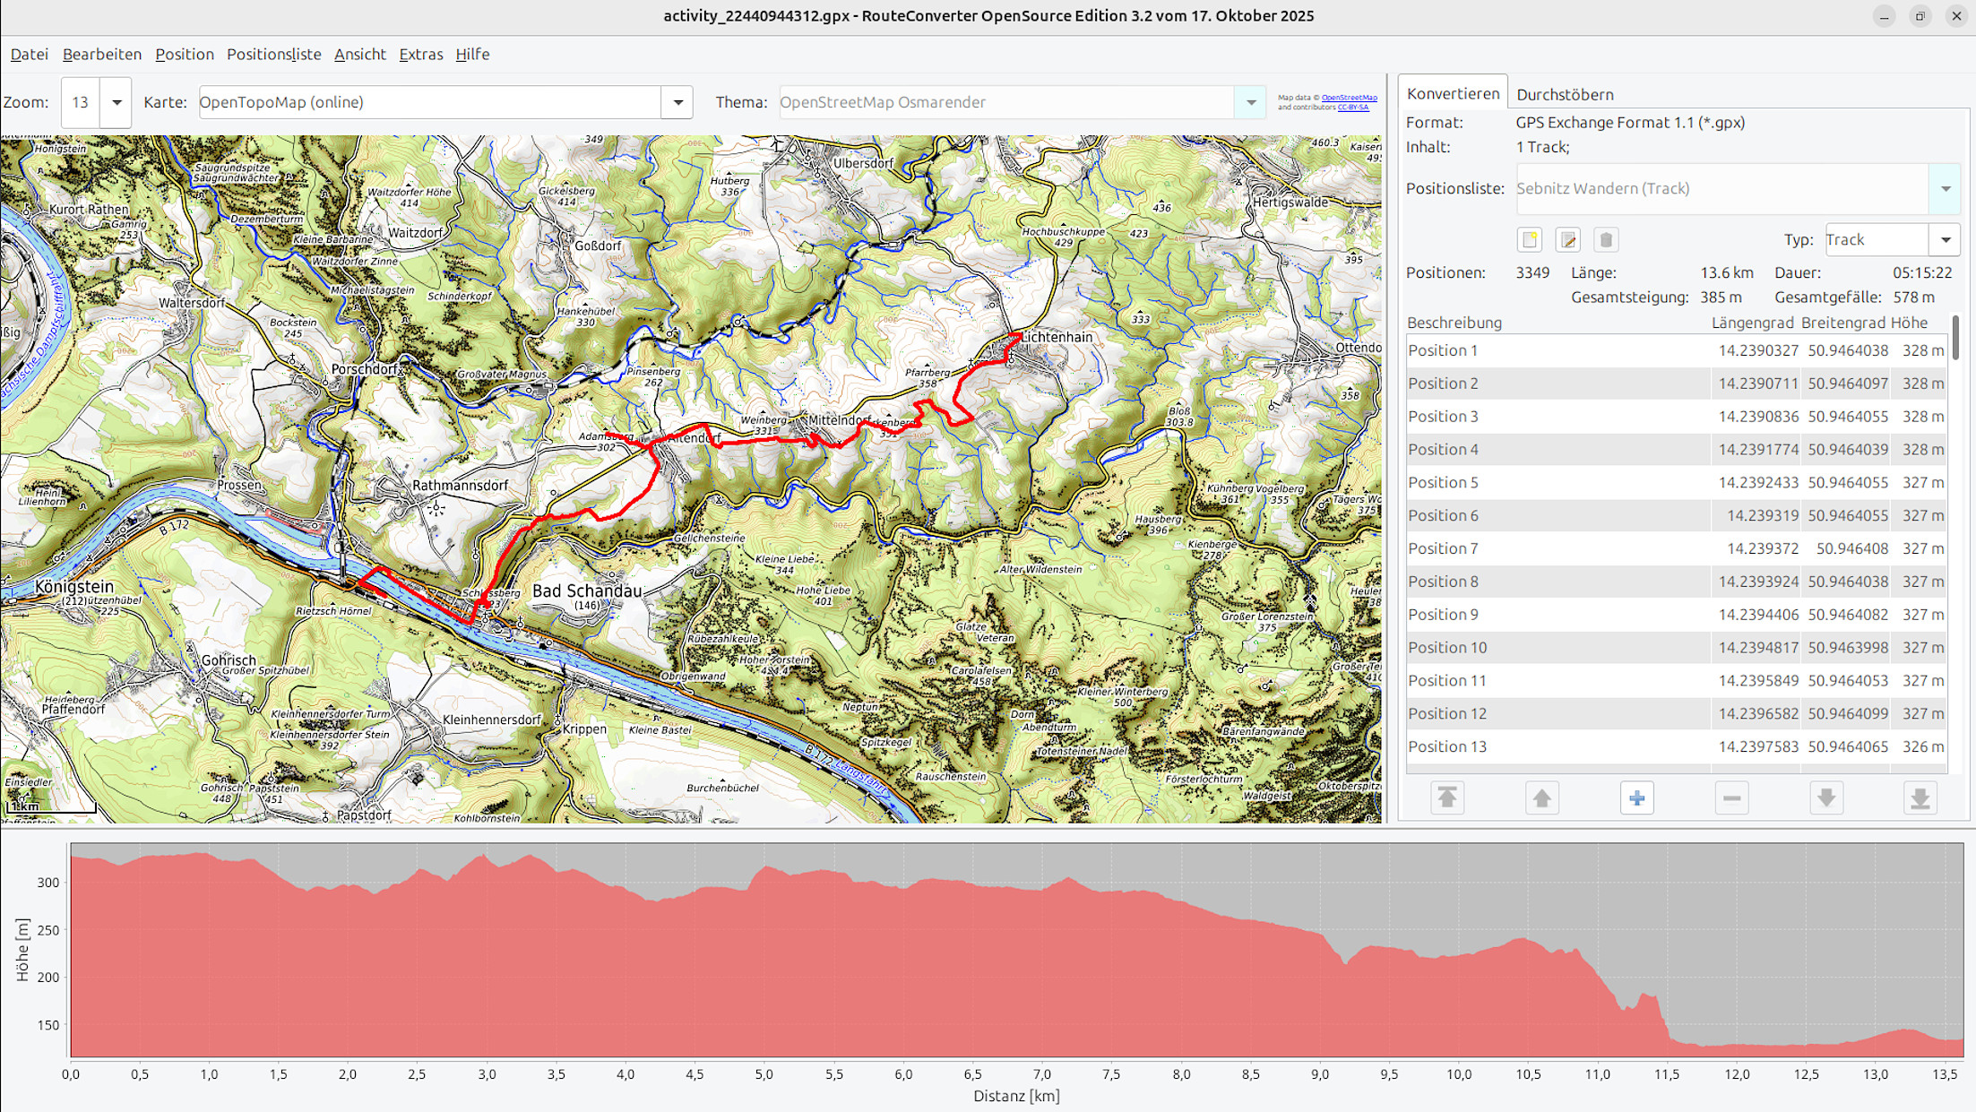Click the move-to-top arrow button

point(1447,797)
